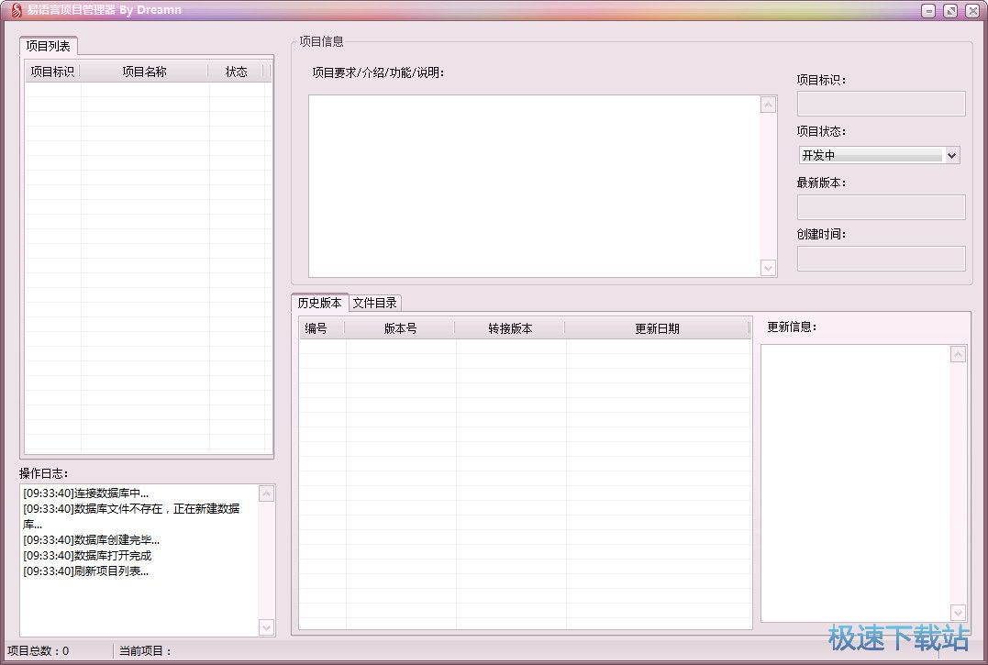Click inside the 项目标识 input field
Screen dimensions: 988x665
point(880,103)
